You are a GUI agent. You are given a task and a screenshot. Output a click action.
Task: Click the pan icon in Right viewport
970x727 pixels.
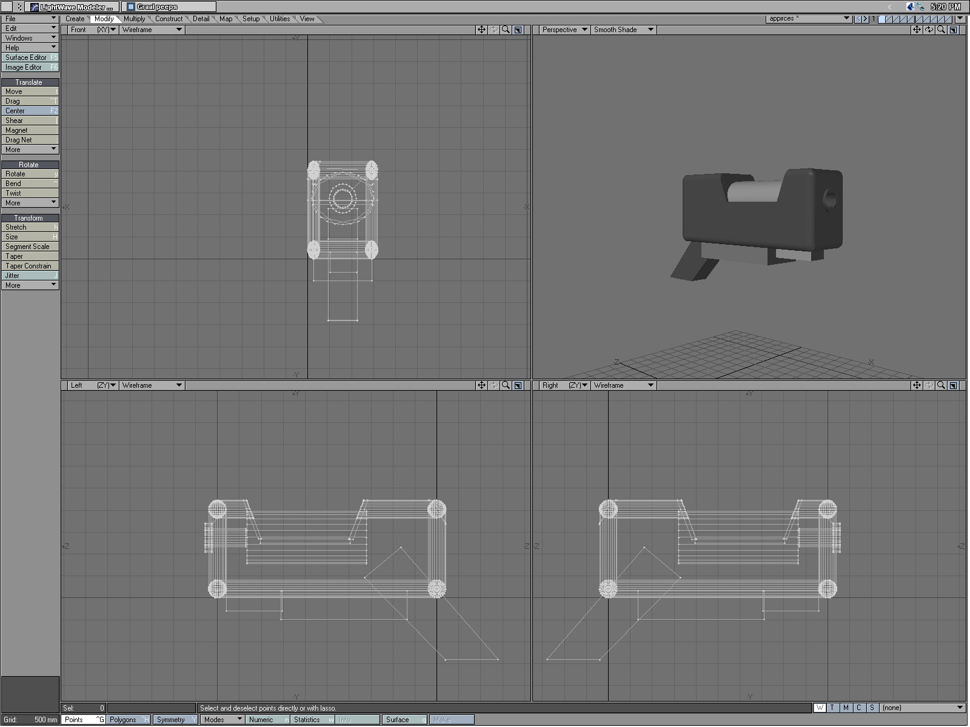917,385
